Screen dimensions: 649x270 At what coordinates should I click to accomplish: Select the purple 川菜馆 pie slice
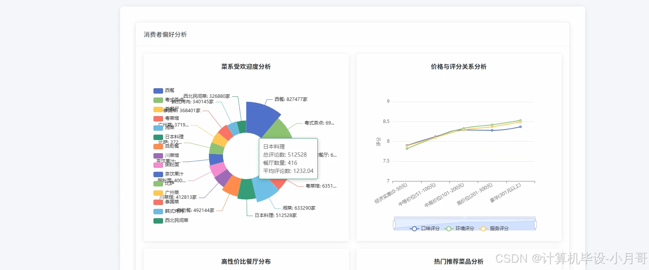(x=224, y=178)
